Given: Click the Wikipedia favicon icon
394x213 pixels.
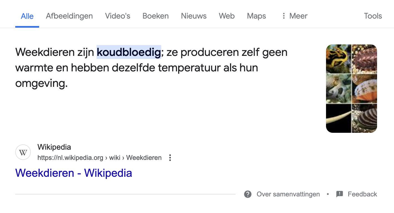Looking at the screenshot, I should pos(23,152).
